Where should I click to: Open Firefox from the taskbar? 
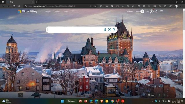[x=86, y=101]
